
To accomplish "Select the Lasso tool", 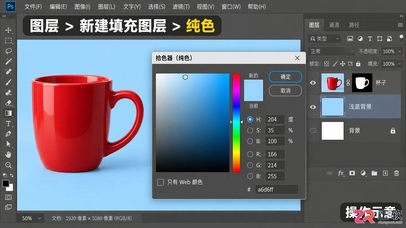I will click(x=8, y=51).
